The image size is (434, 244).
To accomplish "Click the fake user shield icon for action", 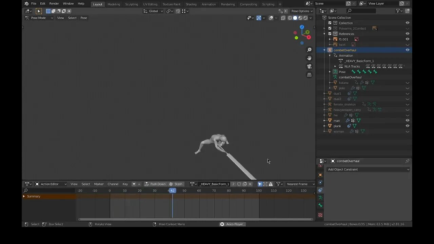I will [x=239, y=184].
